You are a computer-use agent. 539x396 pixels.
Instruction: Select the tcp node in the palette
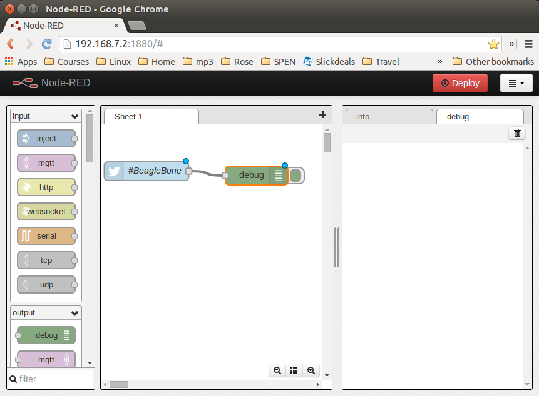coord(46,260)
